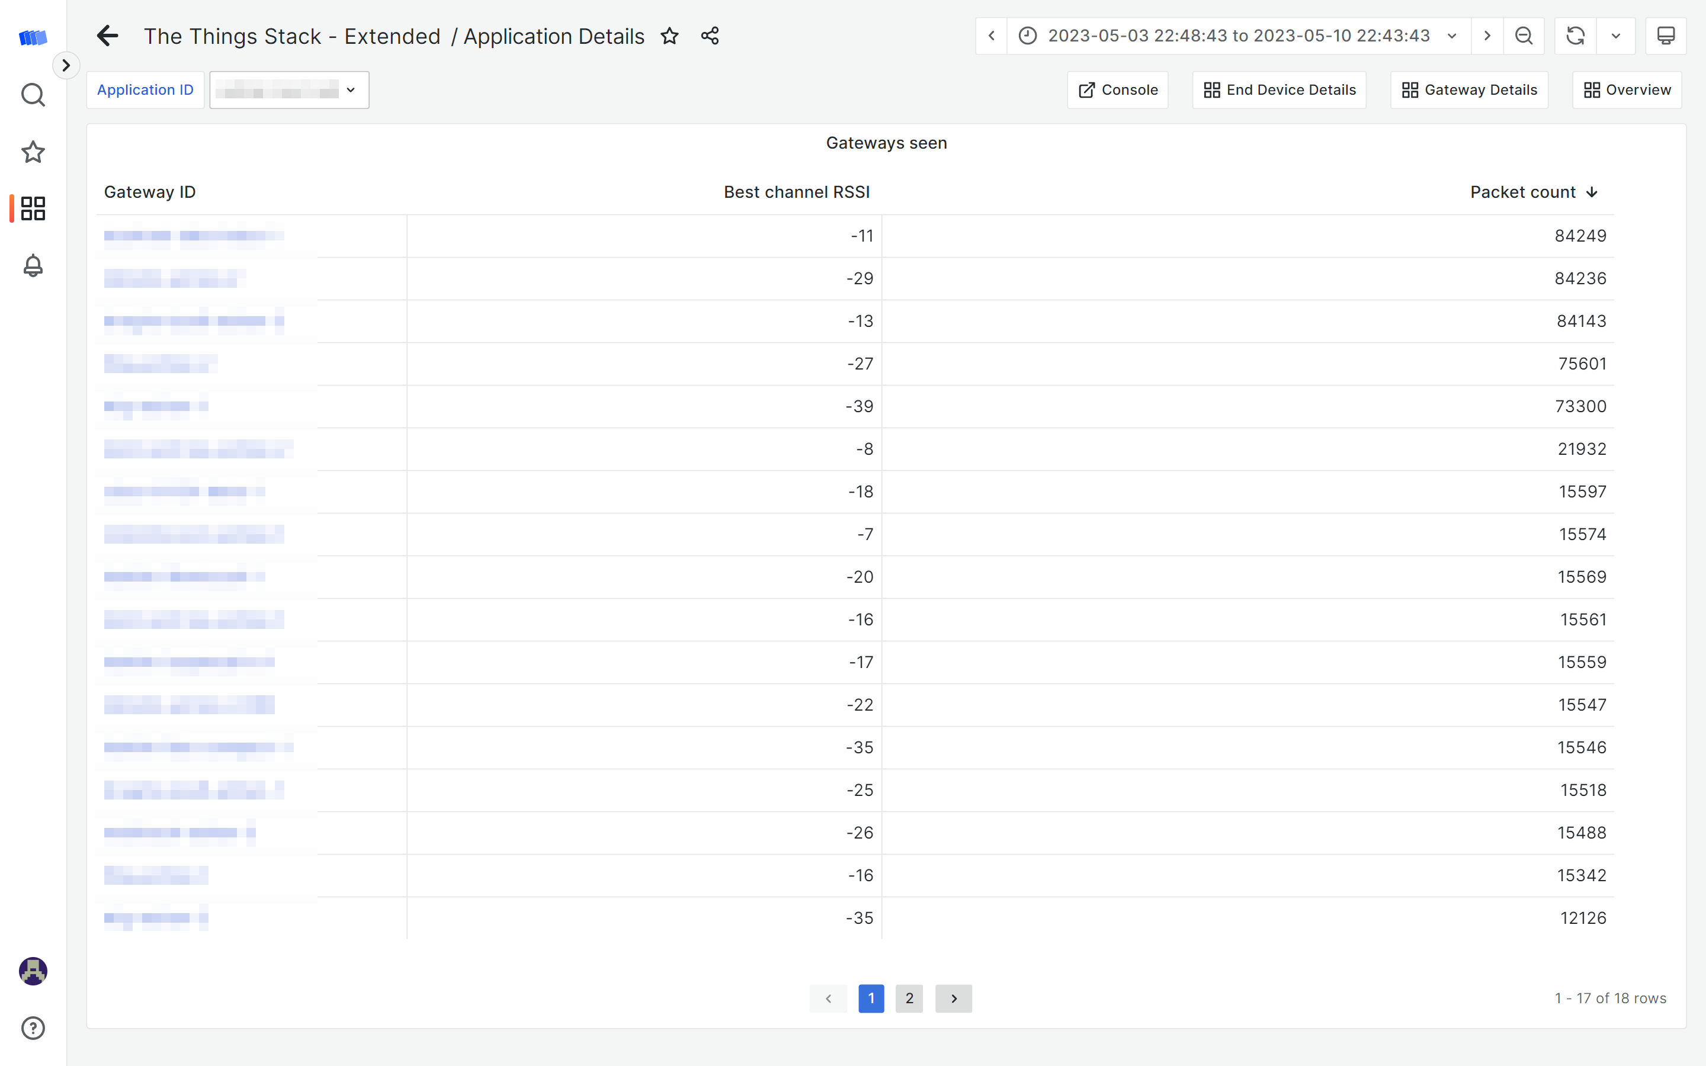1706x1066 pixels.
Task: Expand the refresh interval dropdown
Action: point(1616,36)
